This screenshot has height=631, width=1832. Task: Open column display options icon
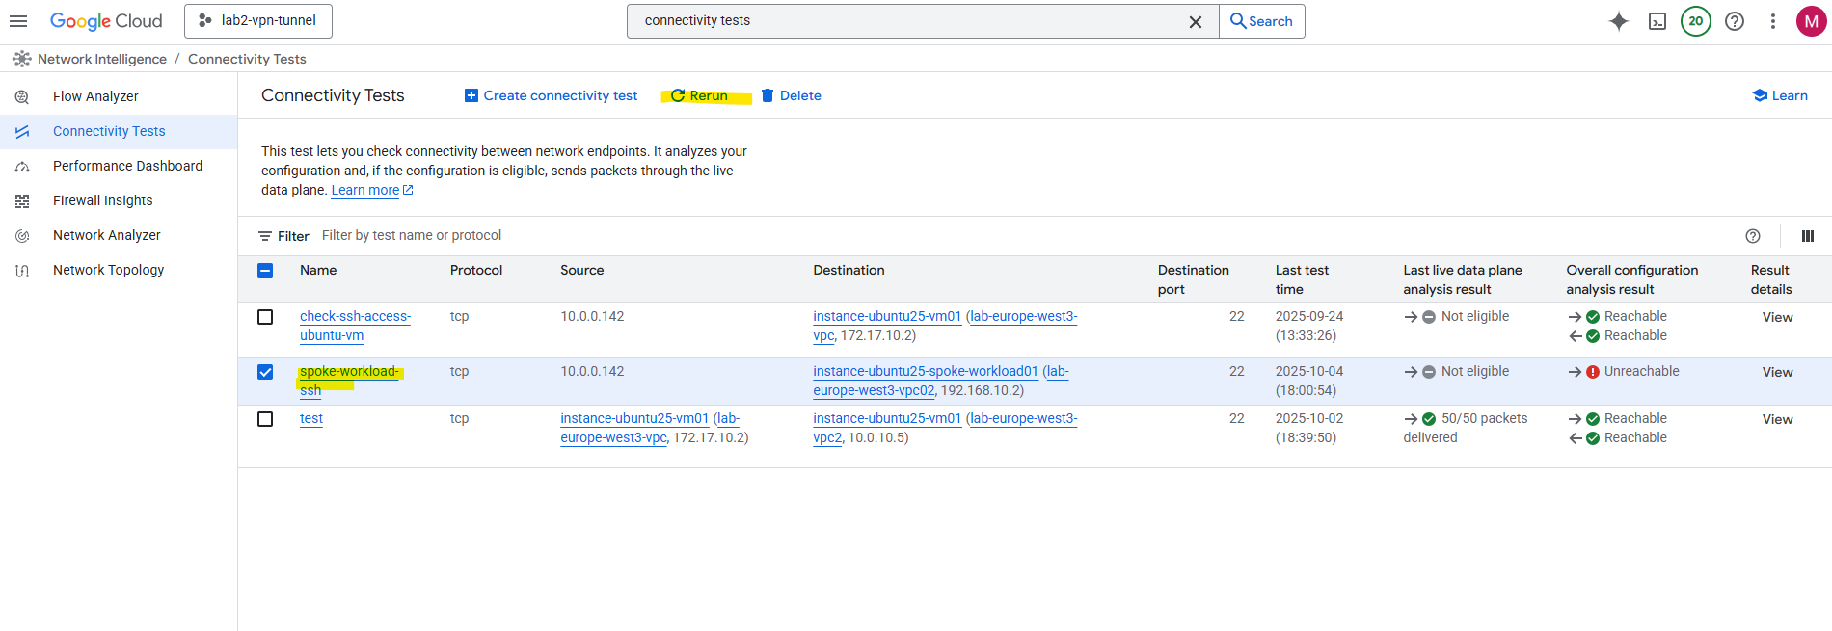[x=1807, y=236]
